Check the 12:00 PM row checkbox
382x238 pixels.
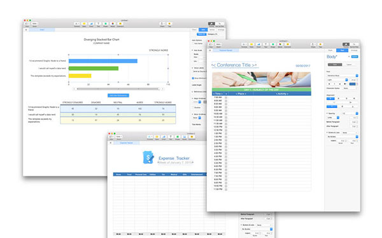(x=226, y=127)
